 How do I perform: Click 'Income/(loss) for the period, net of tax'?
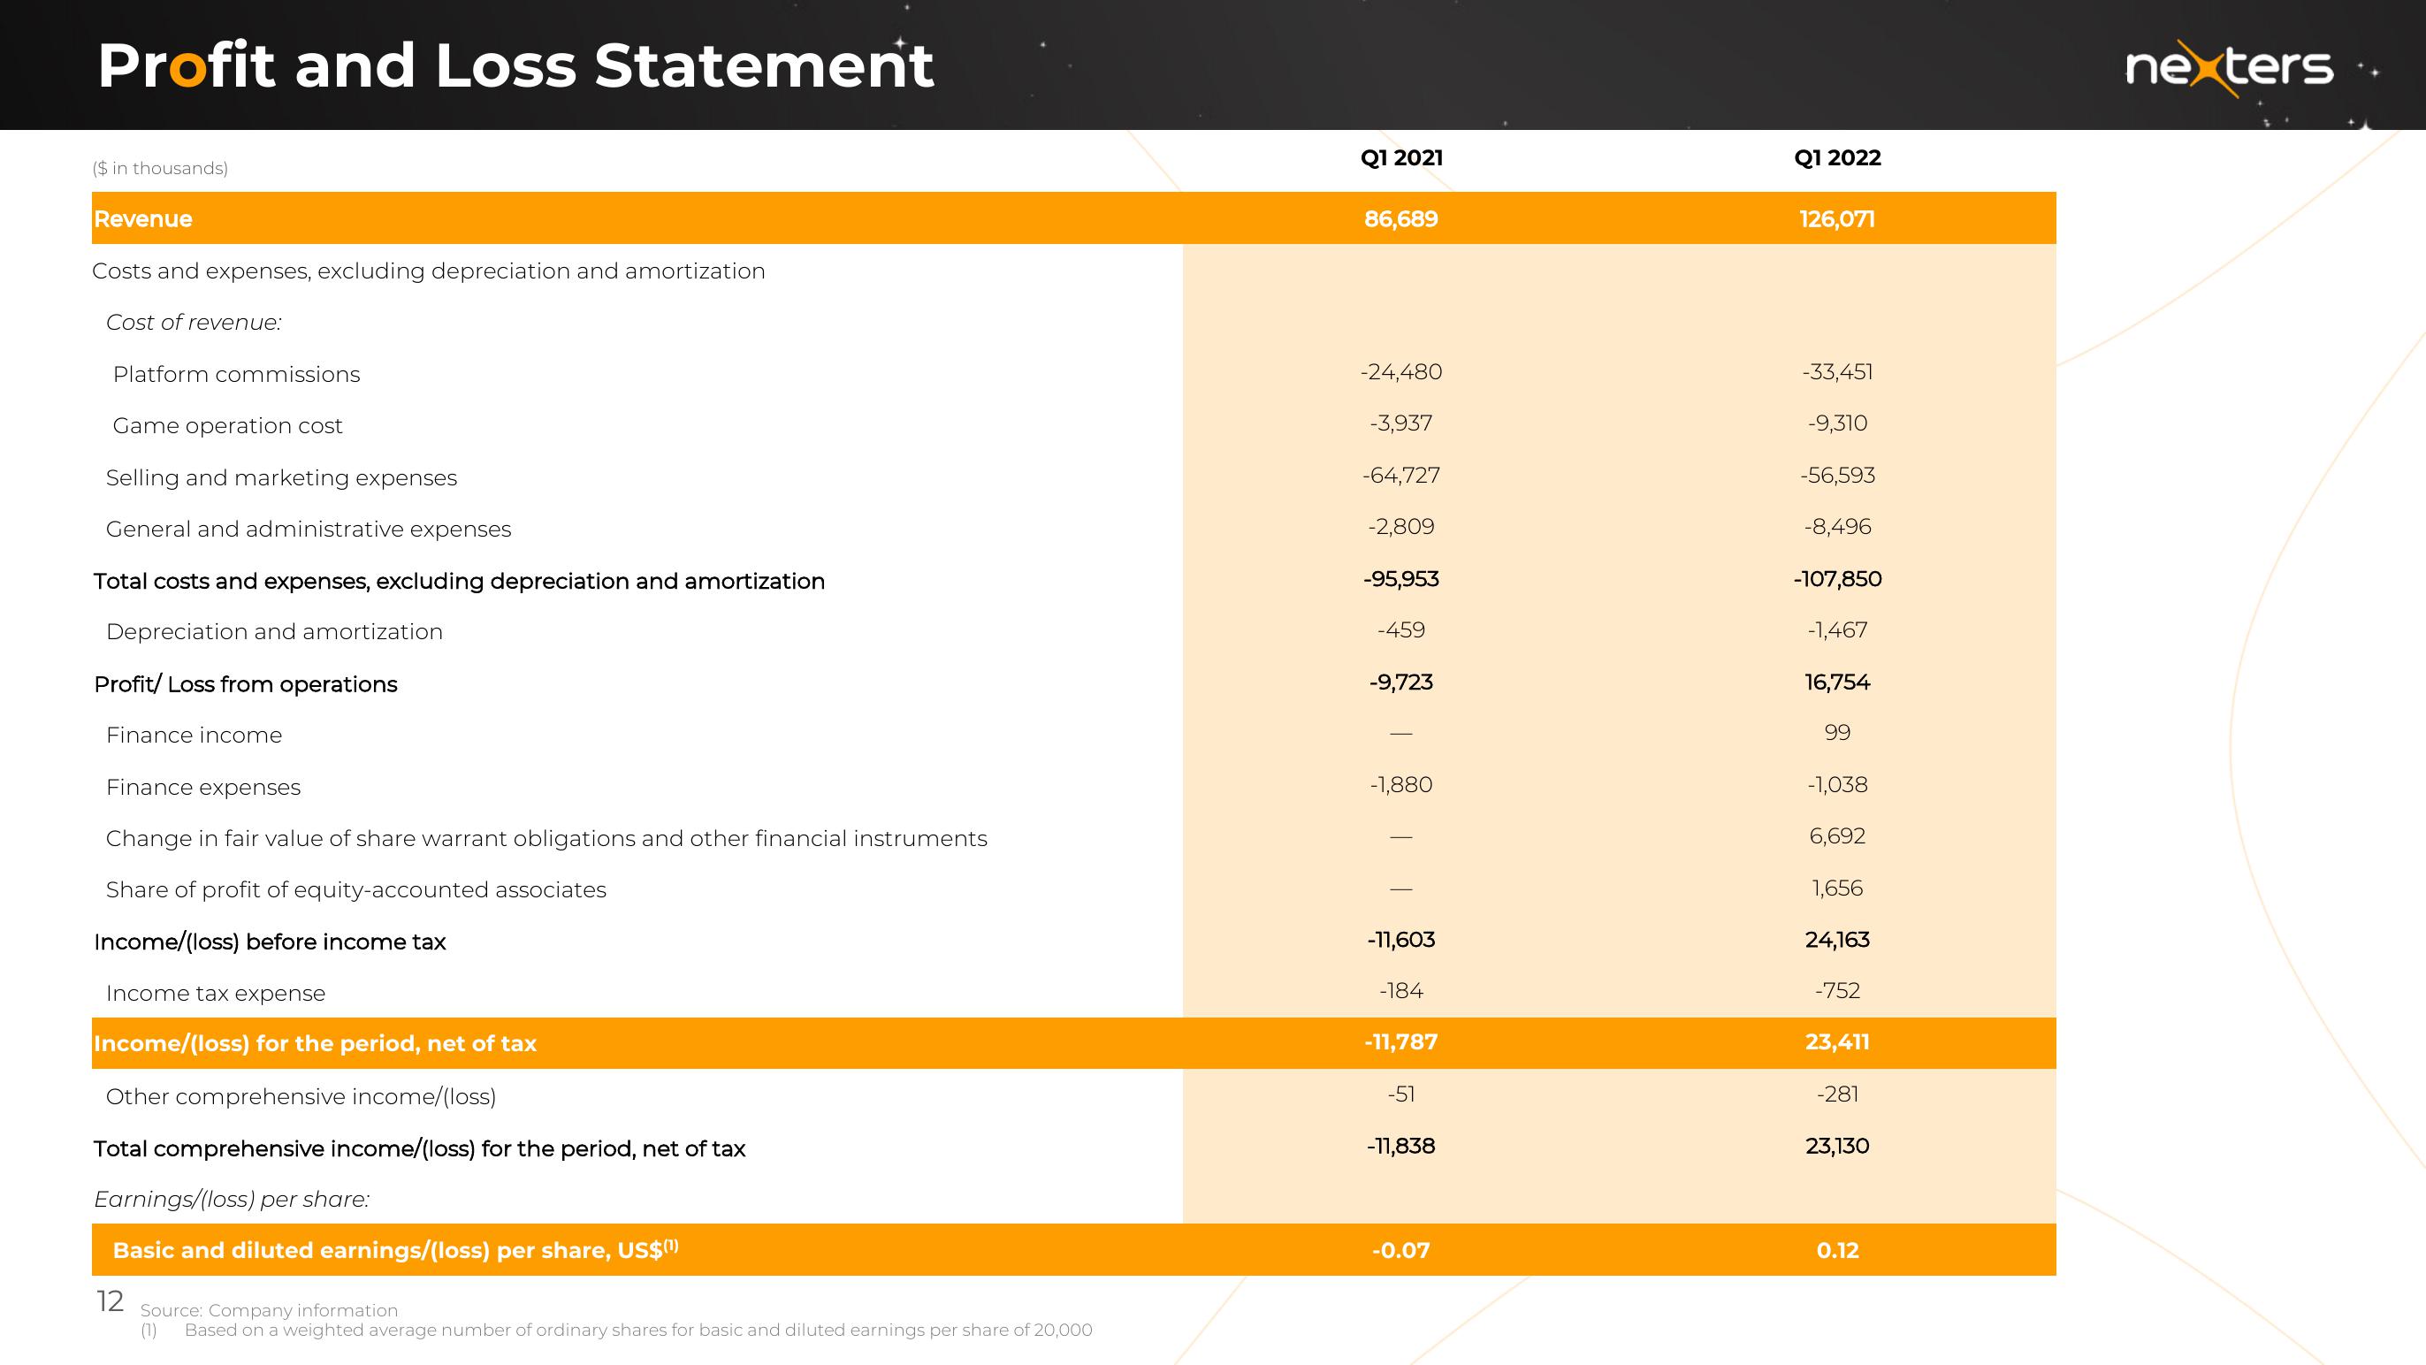click(x=315, y=1044)
